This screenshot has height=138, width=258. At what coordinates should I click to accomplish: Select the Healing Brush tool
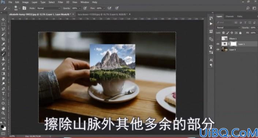click(x=3, y=49)
